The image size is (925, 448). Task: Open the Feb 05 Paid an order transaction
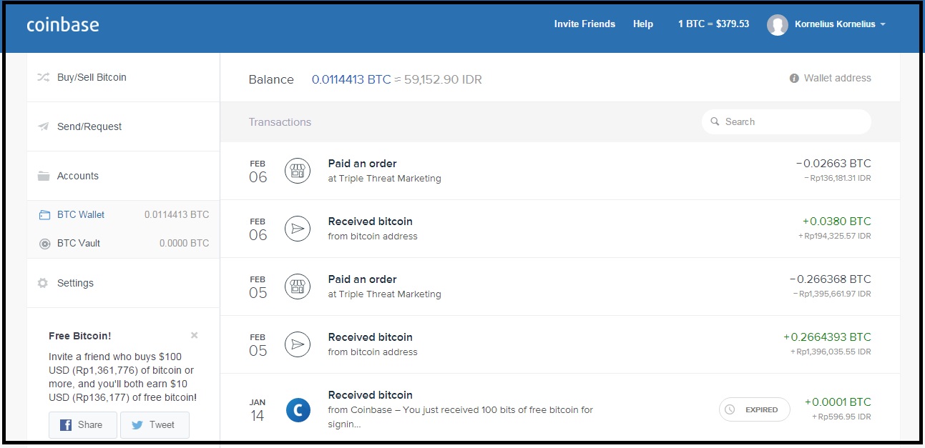(559, 287)
